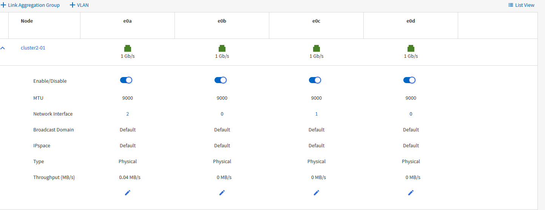Click the e0c port status icon
The height and width of the screenshot is (210, 545).
(x=317, y=48)
